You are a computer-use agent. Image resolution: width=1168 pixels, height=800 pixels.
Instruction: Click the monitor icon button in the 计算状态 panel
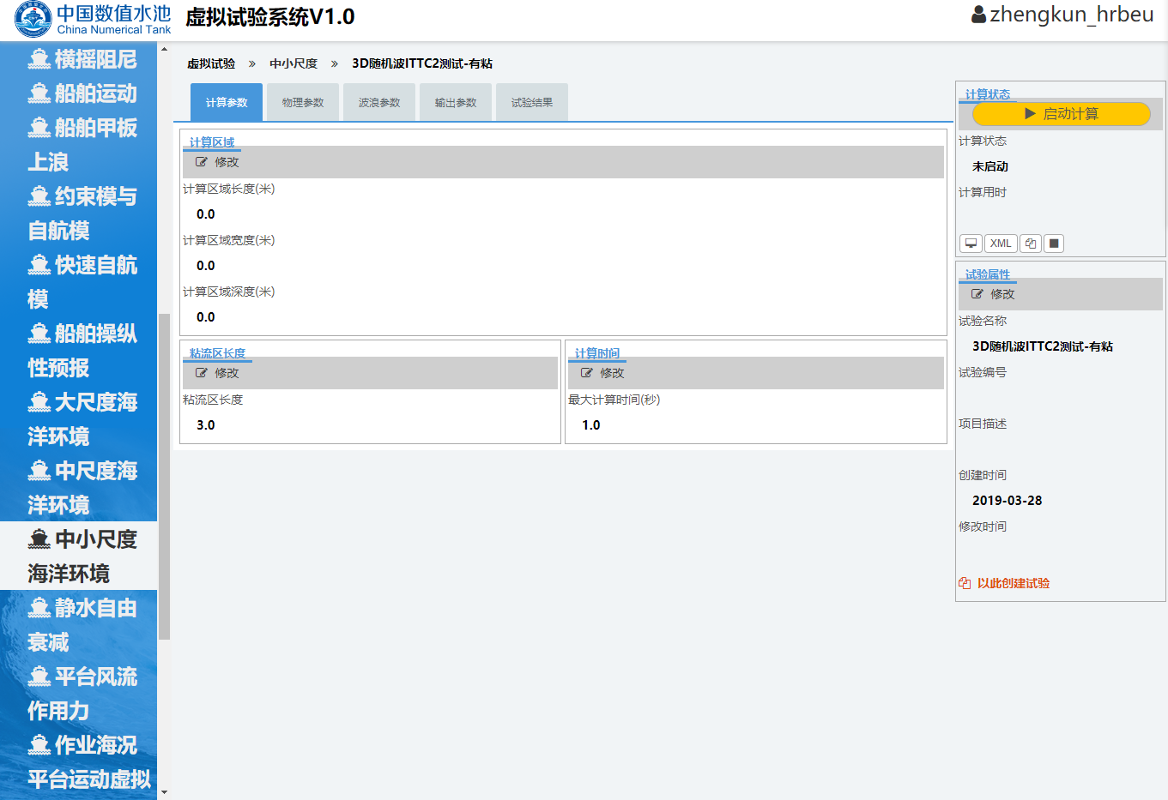tap(971, 244)
